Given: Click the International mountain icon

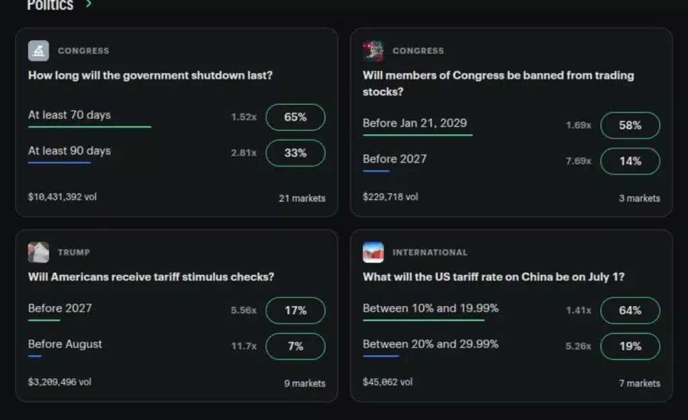Looking at the screenshot, I should (374, 252).
